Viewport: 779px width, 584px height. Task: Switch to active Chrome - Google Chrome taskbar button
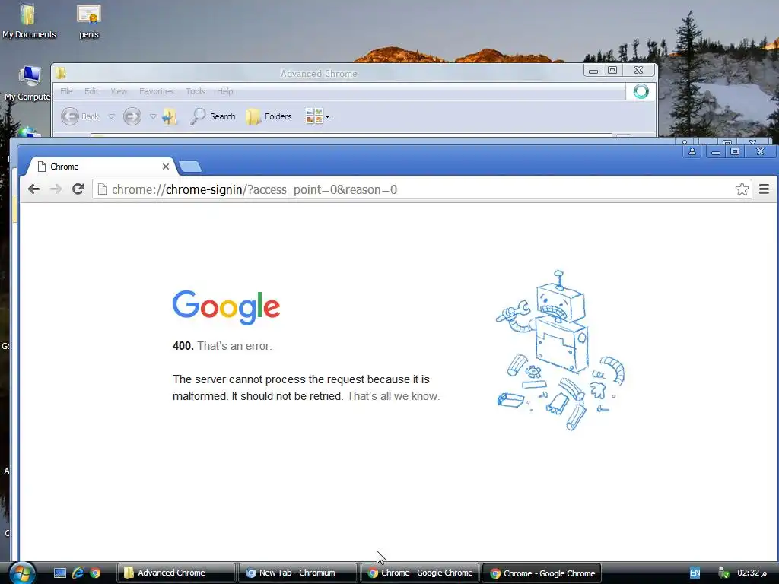coord(542,573)
